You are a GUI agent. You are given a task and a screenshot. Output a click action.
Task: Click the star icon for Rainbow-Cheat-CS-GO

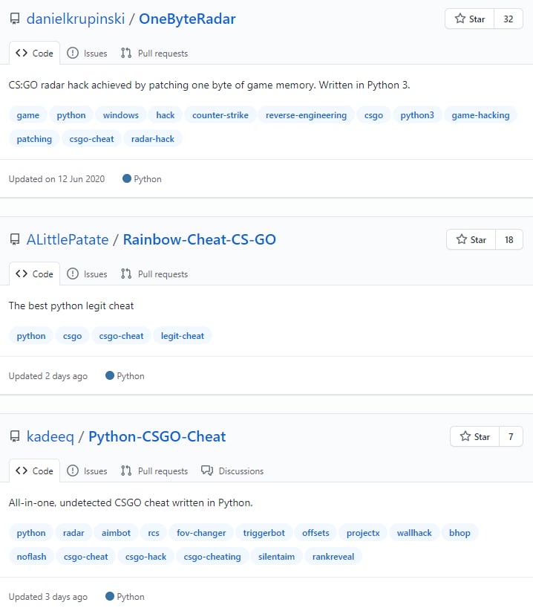click(x=462, y=239)
